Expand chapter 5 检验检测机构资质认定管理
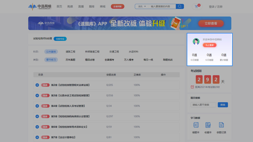 [x=37, y=117]
